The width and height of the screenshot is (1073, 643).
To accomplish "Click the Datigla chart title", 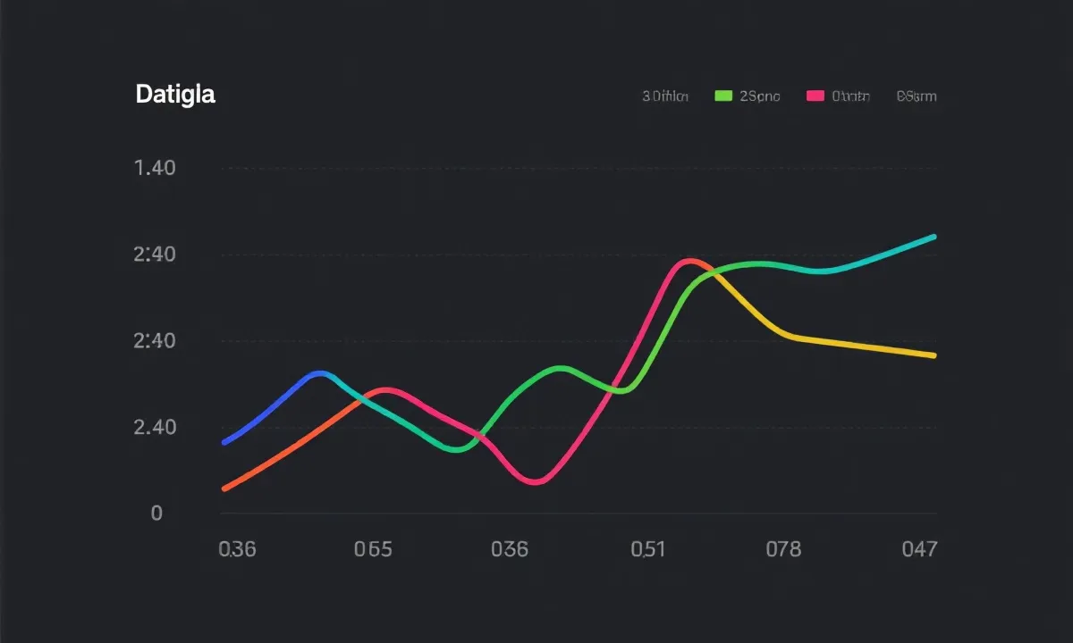I will (x=175, y=94).
